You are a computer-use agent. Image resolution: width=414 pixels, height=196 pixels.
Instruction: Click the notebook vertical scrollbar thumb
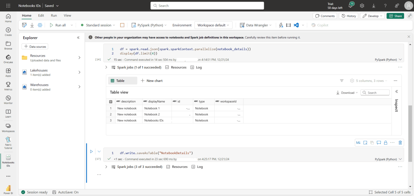(x=410, y=133)
